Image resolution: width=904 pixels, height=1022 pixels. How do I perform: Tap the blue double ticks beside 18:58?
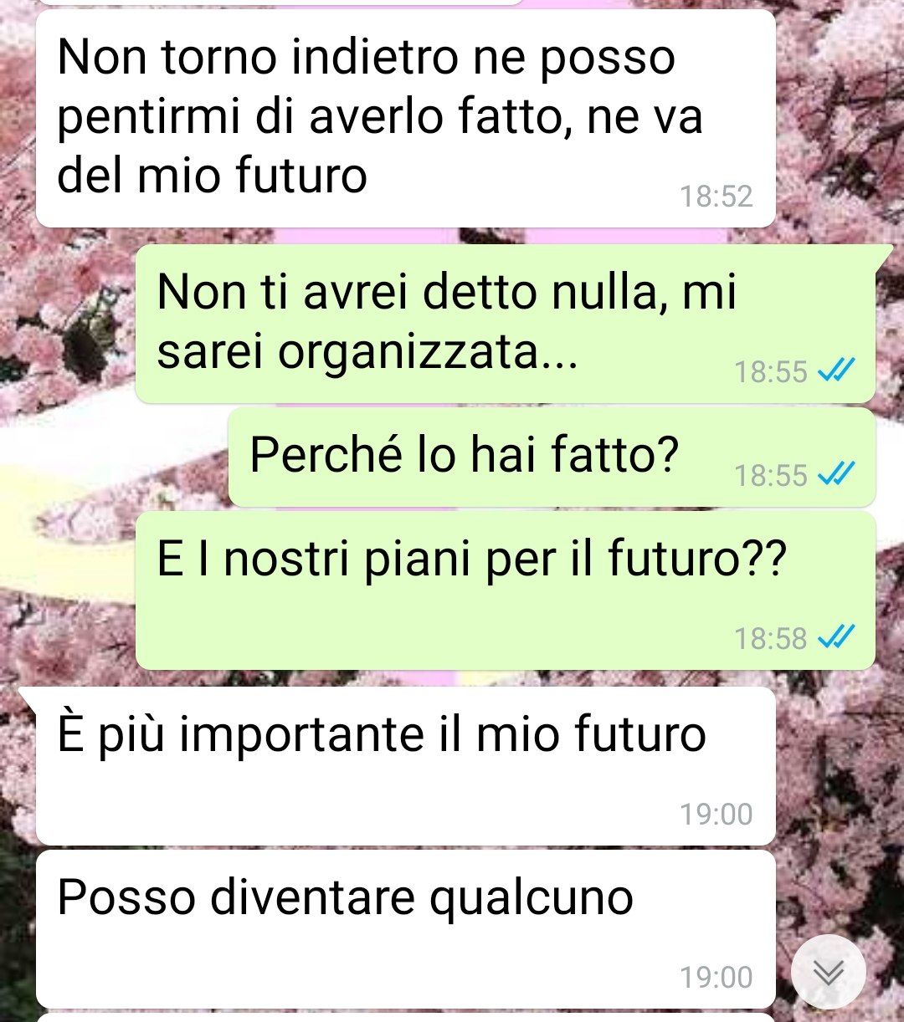click(x=835, y=638)
